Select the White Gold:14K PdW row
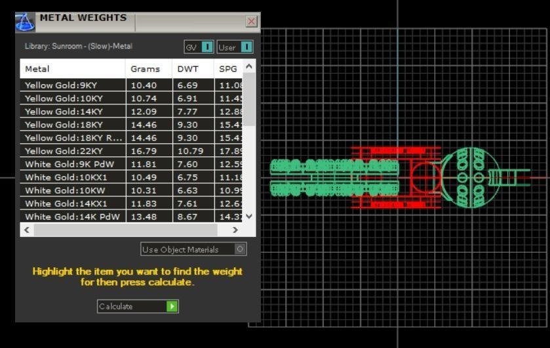This screenshot has height=348, width=550. point(131,217)
